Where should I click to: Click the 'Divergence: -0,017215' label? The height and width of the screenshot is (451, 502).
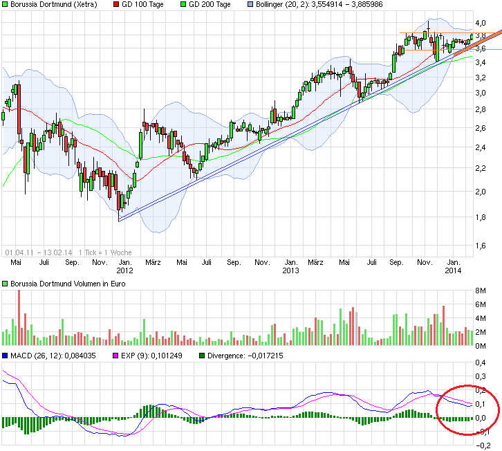[245, 356]
